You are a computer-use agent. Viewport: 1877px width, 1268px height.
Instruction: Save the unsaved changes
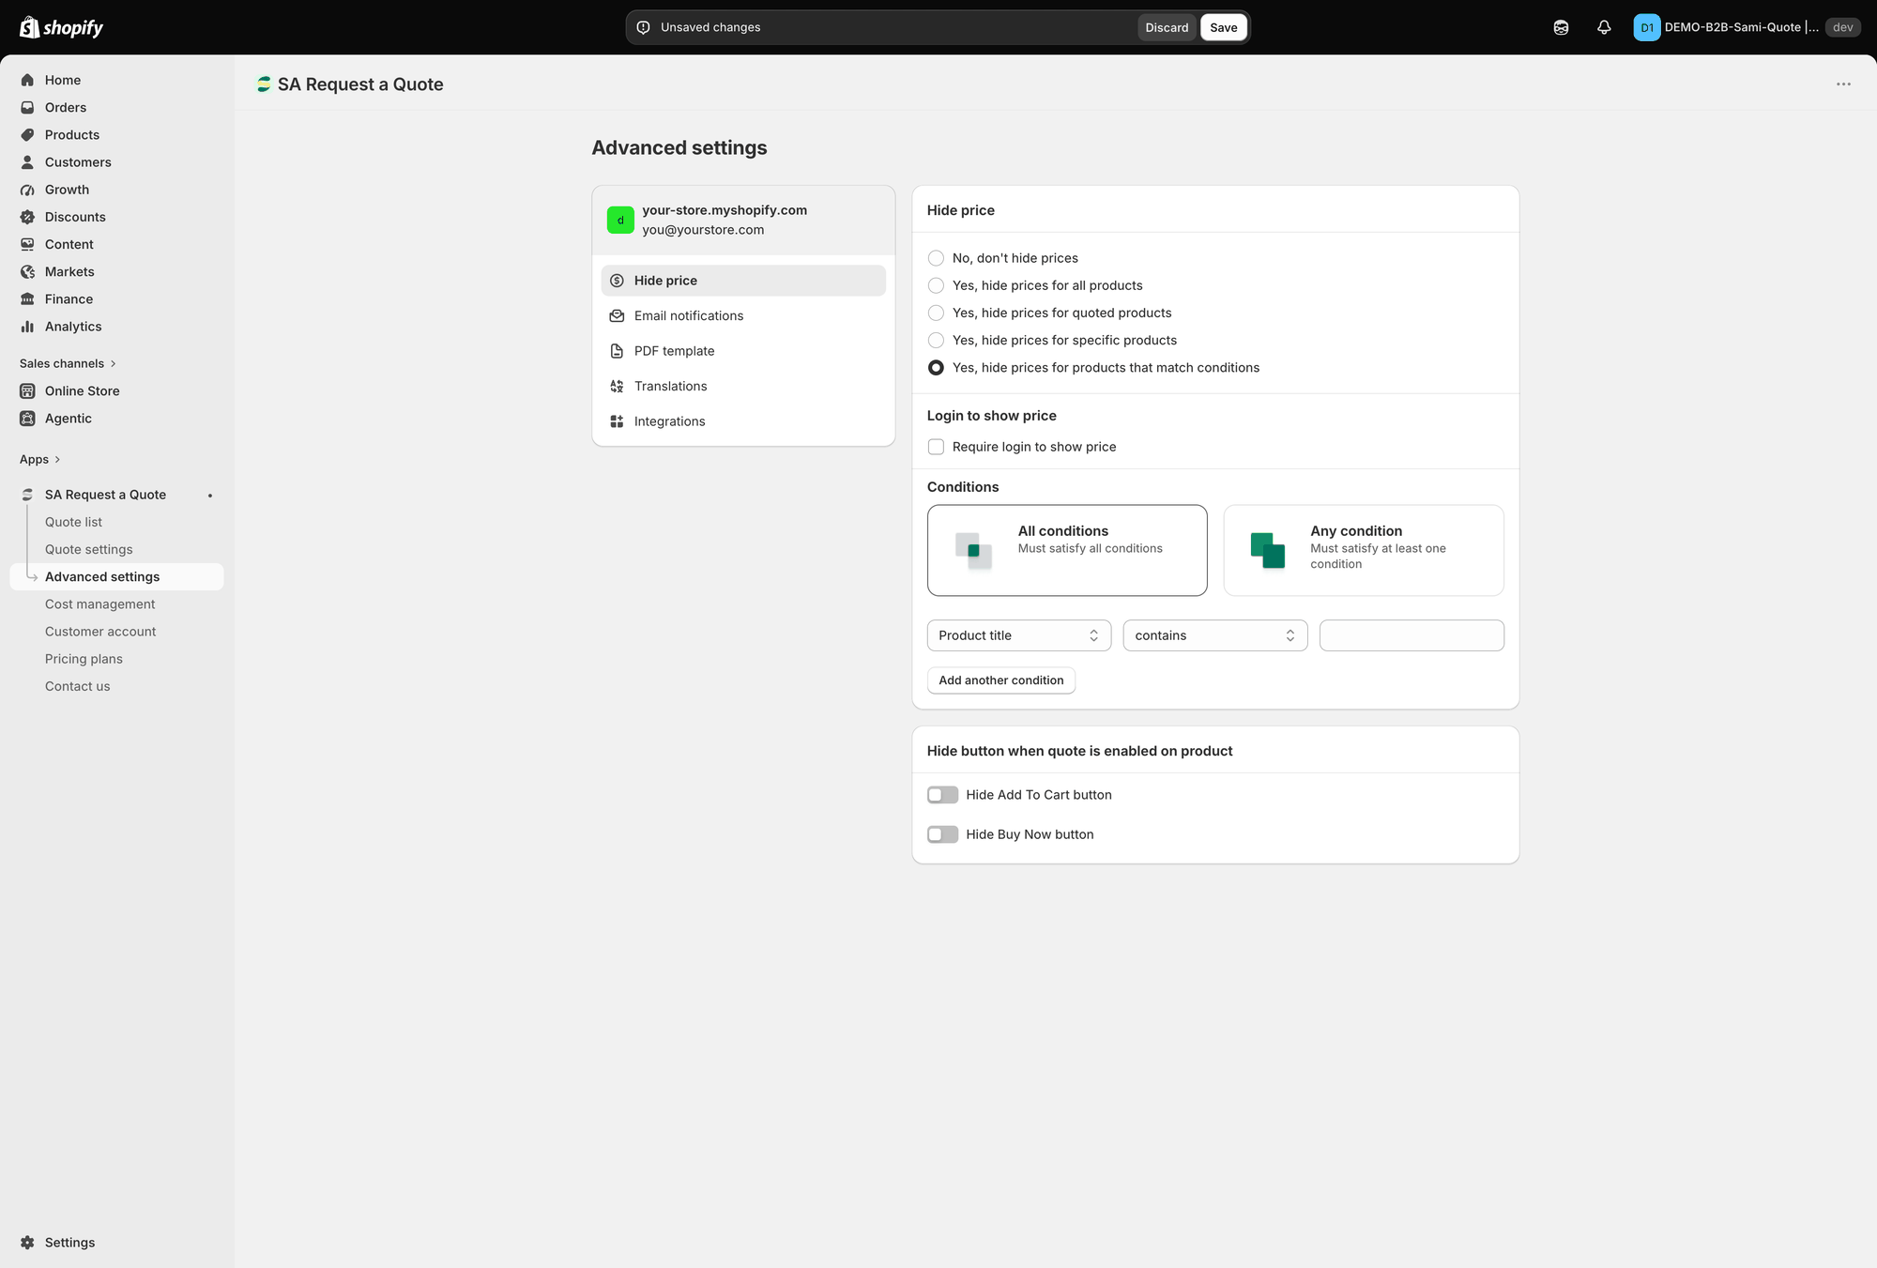(1224, 27)
